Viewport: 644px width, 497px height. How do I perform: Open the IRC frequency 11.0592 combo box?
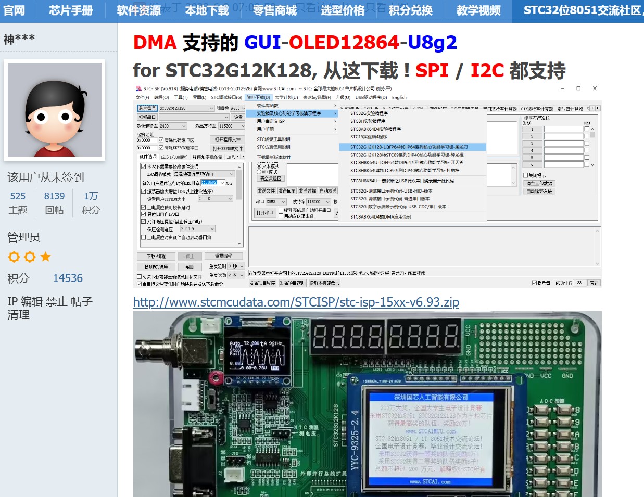pos(212,183)
